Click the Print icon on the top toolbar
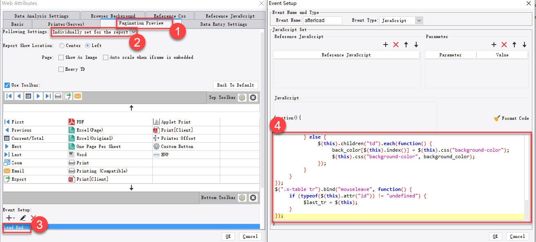Viewport: 536px width, 242px height. coord(58,96)
